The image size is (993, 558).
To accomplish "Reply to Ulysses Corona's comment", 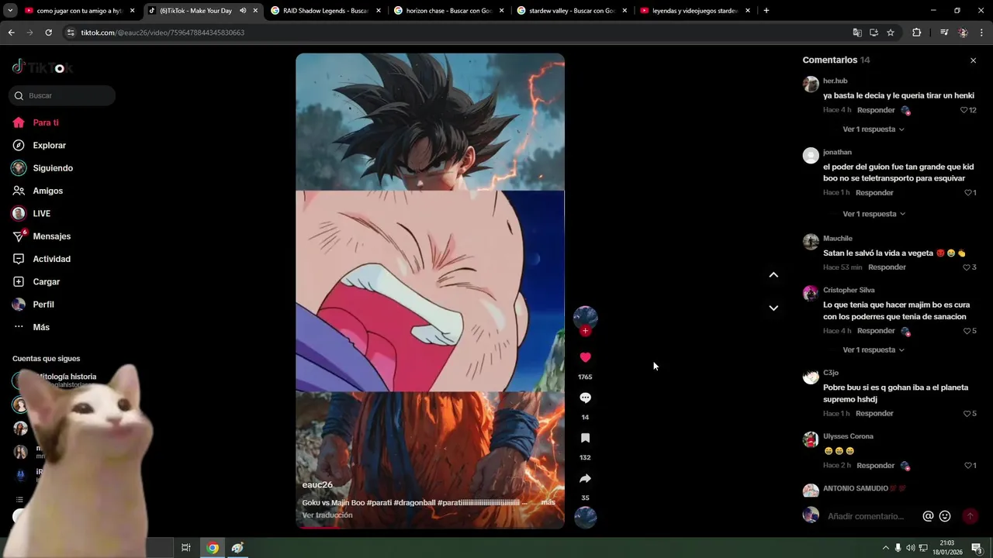I will click(x=876, y=466).
